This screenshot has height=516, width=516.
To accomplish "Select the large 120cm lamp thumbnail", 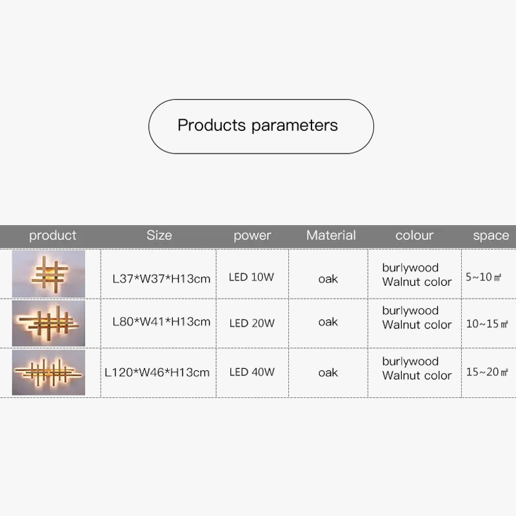I will coord(48,372).
